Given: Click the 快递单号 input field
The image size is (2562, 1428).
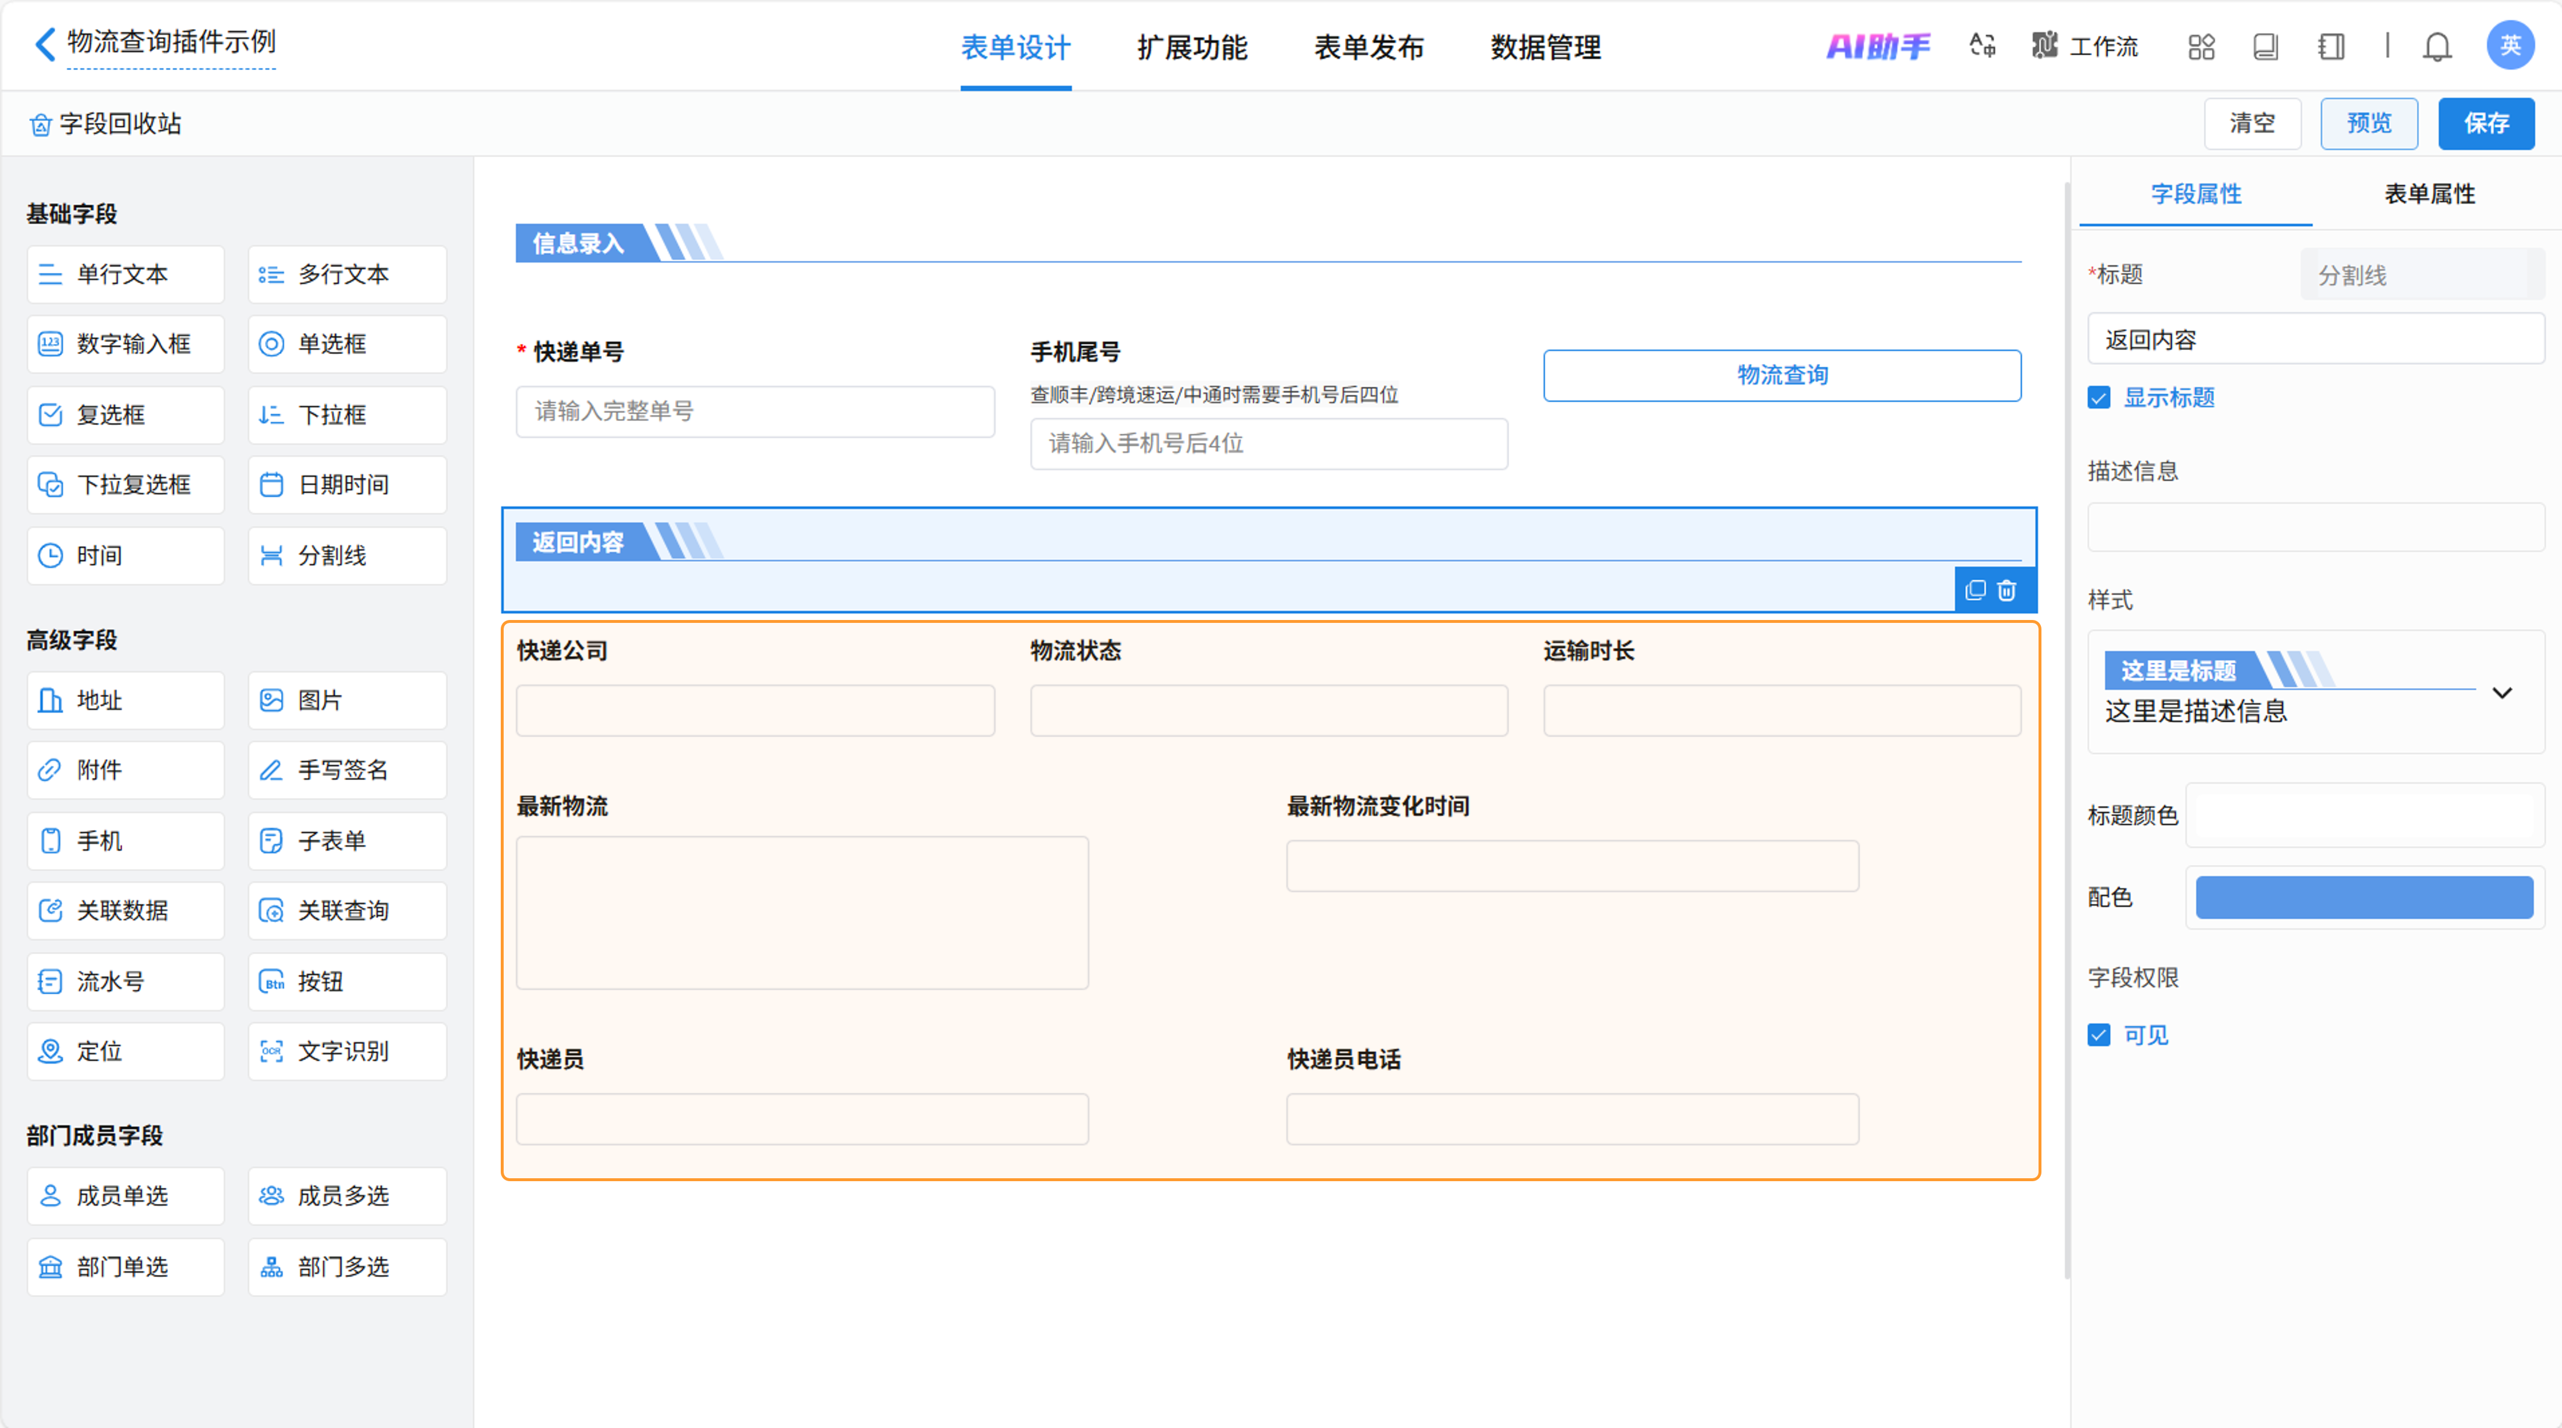Looking at the screenshot, I should click(755, 412).
